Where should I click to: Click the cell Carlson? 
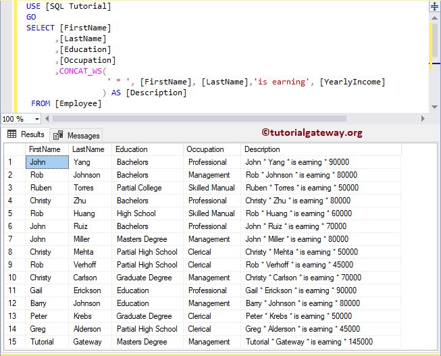tap(90, 278)
